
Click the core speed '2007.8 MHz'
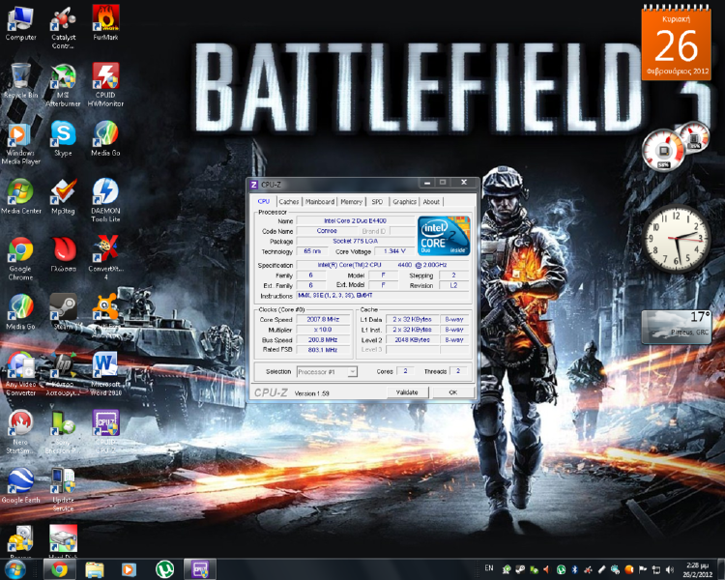pos(323,319)
